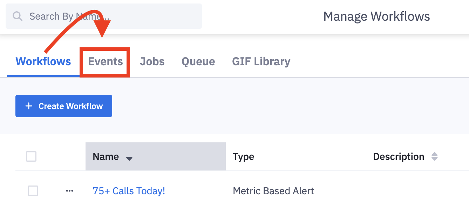Return to the Workflows tab

pyautogui.click(x=43, y=61)
